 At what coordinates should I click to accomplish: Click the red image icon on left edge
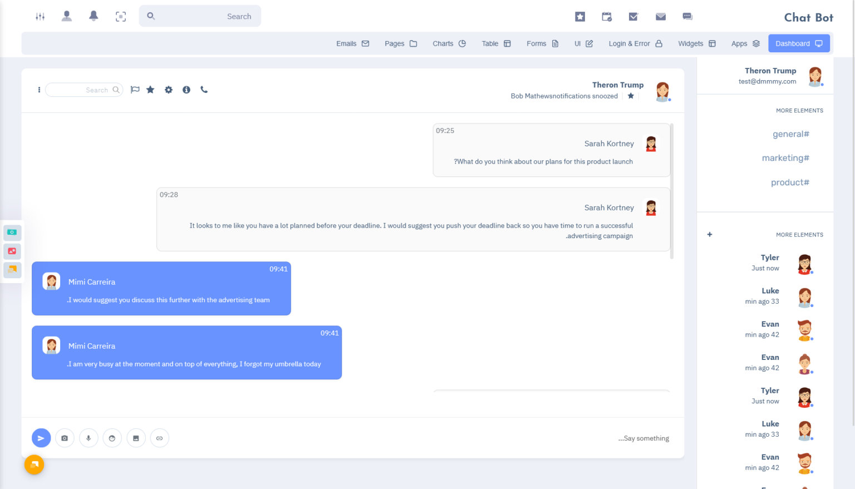(x=12, y=251)
